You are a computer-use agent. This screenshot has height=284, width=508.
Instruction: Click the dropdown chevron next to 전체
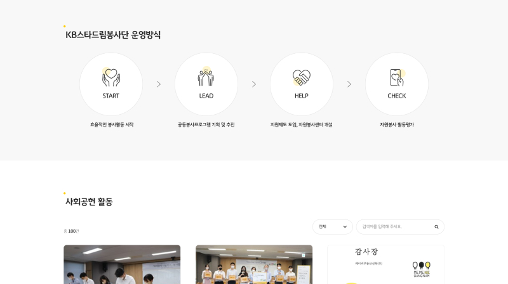click(x=345, y=227)
